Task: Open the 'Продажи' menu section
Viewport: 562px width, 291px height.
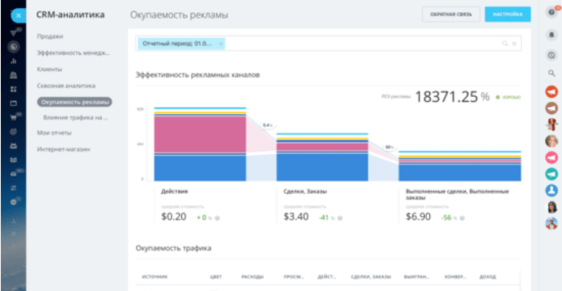Action: click(50, 36)
